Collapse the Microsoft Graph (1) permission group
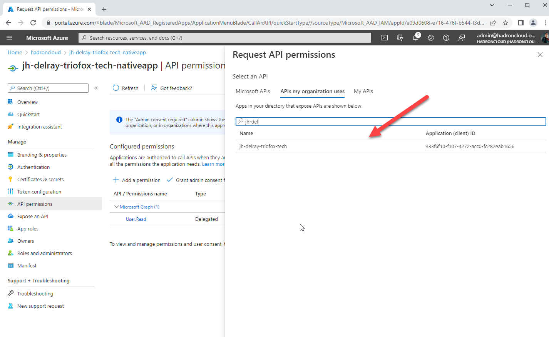This screenshot has width=549, height=337. 116,207
